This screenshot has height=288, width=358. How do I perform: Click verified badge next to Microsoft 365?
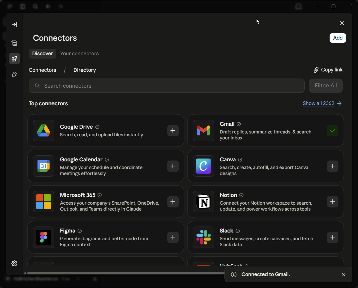(100, 195)
